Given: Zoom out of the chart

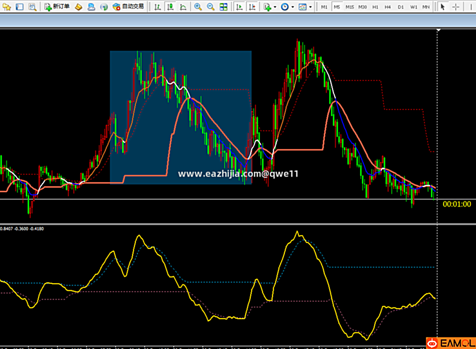Looking at the screenshot, I should pos(211,7).
